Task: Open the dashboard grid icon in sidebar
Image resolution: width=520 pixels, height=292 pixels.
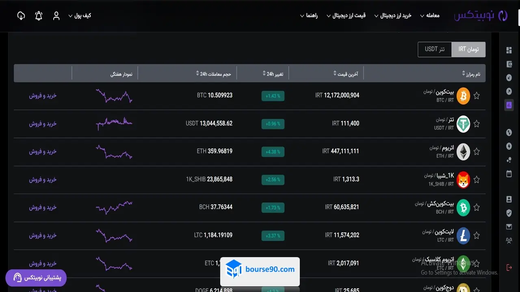Action: click(x=509, y=50)
